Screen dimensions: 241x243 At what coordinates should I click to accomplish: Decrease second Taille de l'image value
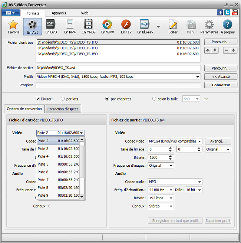pyautogui.click(x=199, y=151)
